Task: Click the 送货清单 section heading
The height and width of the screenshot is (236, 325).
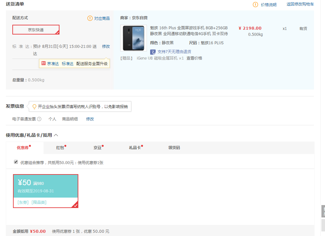Action: [x=15, y=4]
